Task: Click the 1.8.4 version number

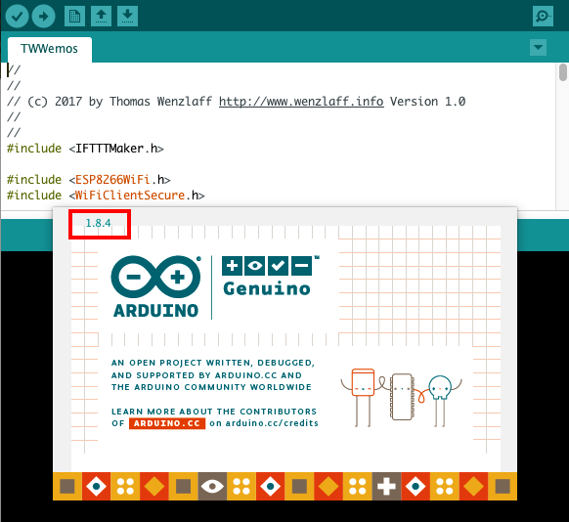Action: click(x=98, y=223)
